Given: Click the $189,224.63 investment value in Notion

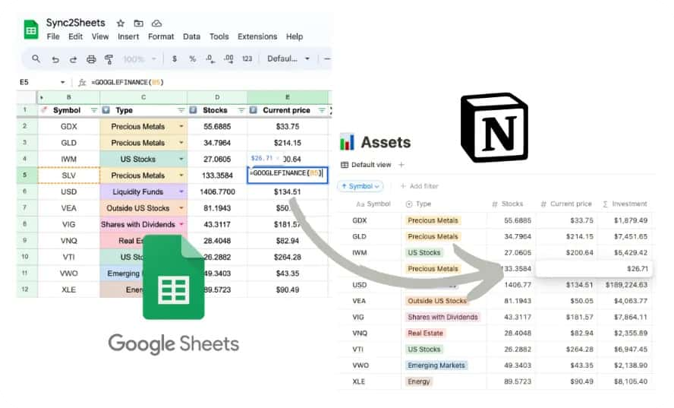Looking at the screenshot, I should pyautogui.click(x=626, y=285).
